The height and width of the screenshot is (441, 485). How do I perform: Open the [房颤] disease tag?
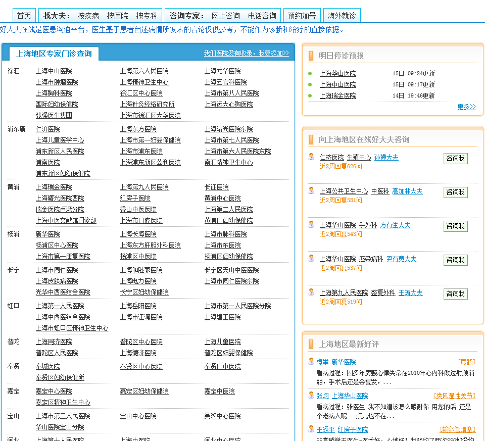(x=467, y=362)
